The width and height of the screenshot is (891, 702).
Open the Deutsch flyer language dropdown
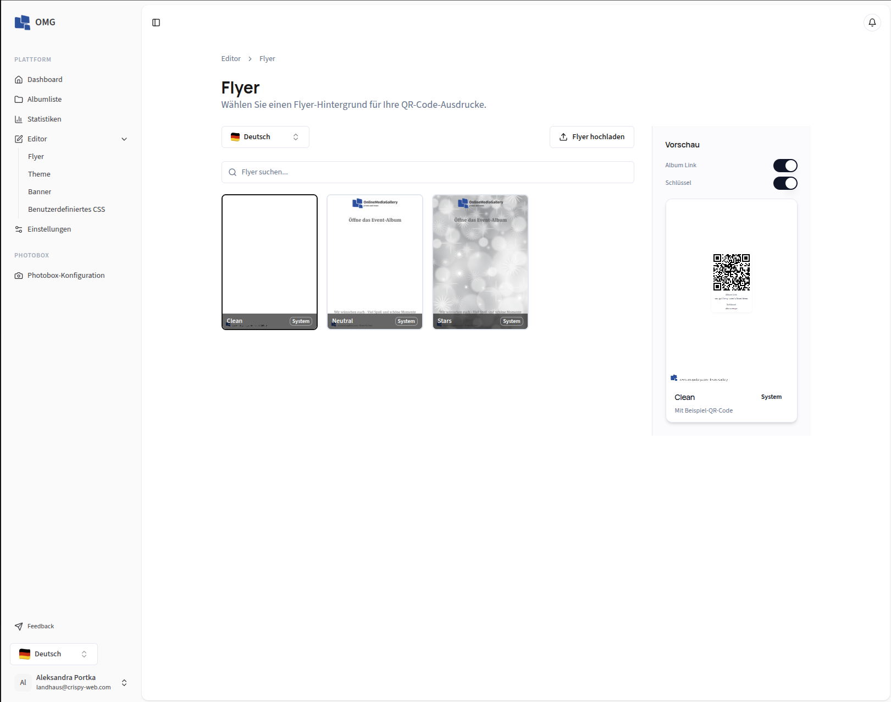point(265,137)
